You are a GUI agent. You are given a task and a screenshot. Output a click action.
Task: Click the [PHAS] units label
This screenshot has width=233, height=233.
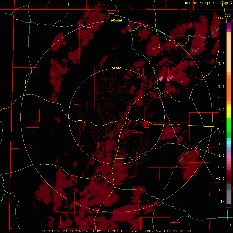[219, 18]
